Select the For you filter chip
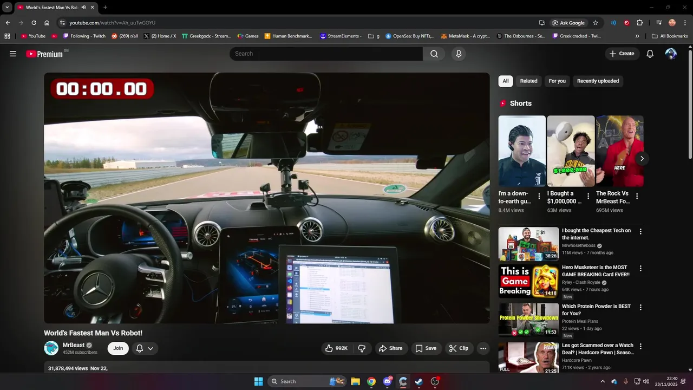This screenshot has height=390, width=693. pyautogui.click(x=557, y=81)
